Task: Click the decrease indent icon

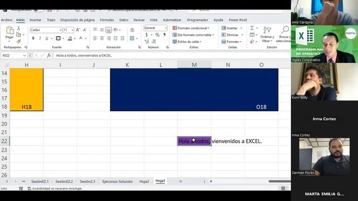Action: pos(116,39)
